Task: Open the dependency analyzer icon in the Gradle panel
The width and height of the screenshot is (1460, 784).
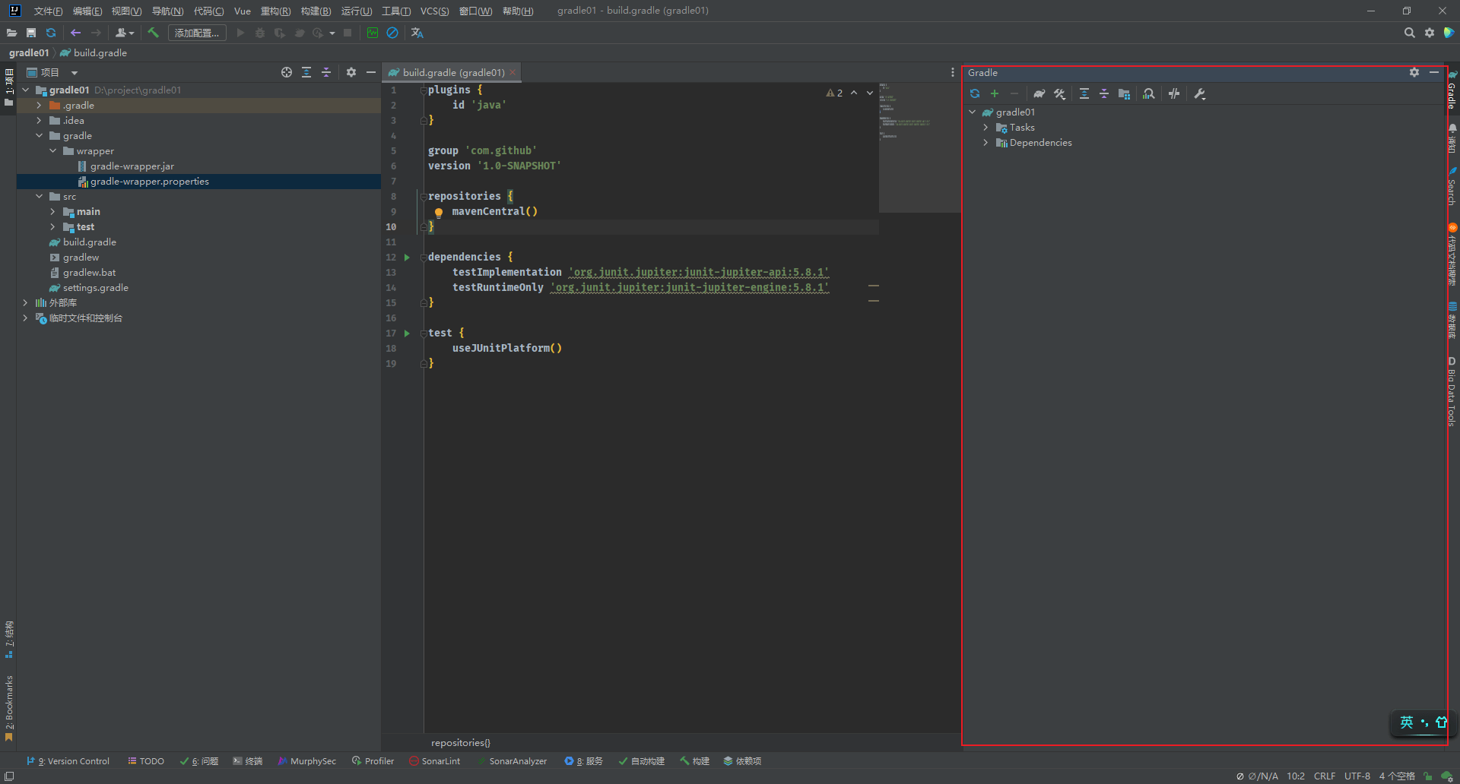Action: point(1149,93)
